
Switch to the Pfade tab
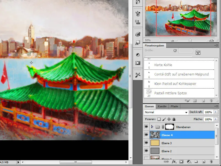(174, 106)
